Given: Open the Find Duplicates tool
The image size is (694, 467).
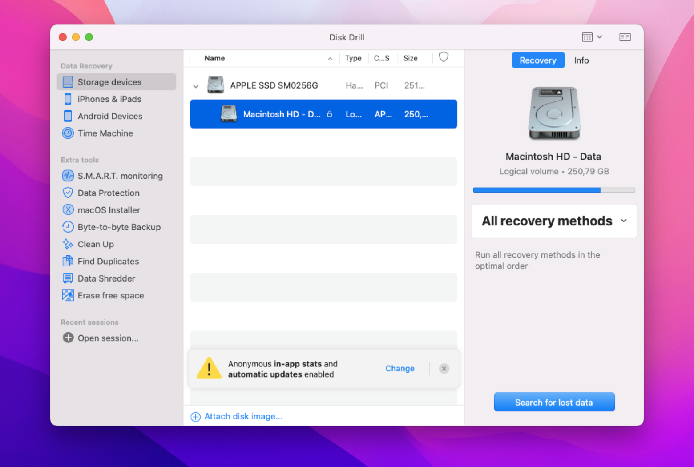Looking at the screenshot, I should (x=68, y=261).
